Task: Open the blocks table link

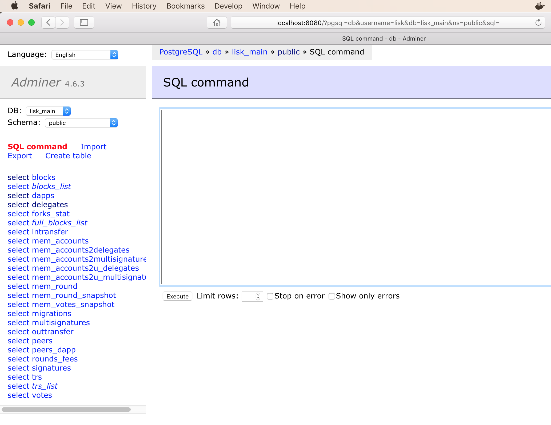Action: pos(43,177)
